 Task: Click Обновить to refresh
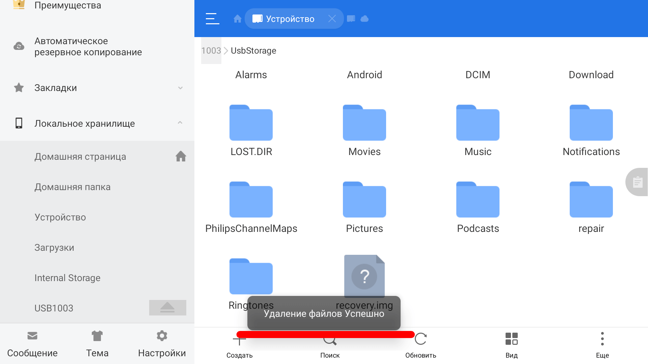click(x=421, y=346)
